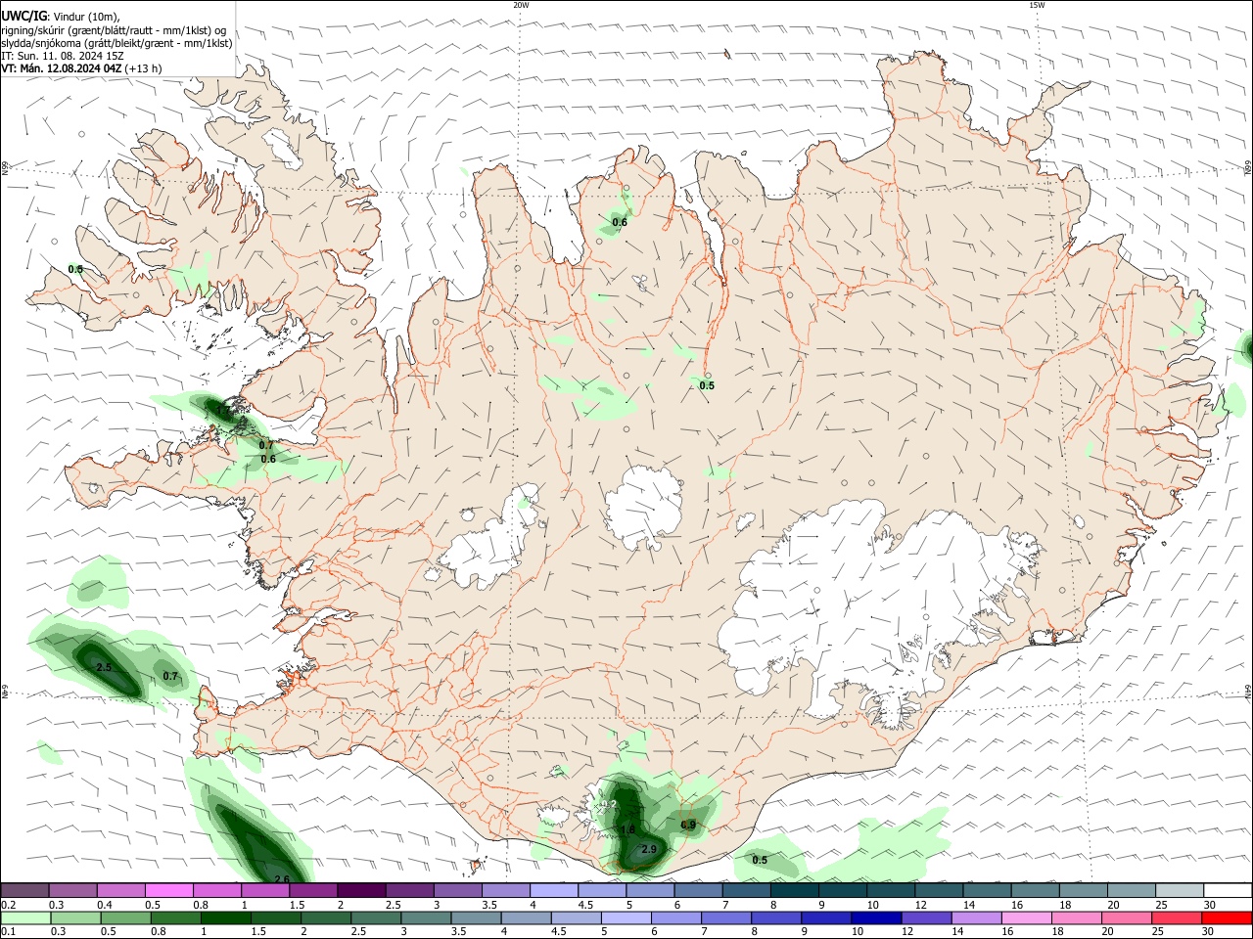The width and height of the screenshot is (1253, 939).
Task: Click the "2.5" precipitation value offshore
Action: (x=104, y=667)
